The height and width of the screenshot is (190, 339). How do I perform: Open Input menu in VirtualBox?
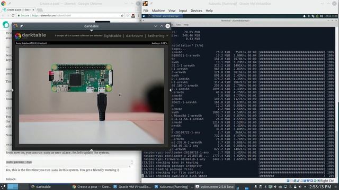click(x=183, y=11)
